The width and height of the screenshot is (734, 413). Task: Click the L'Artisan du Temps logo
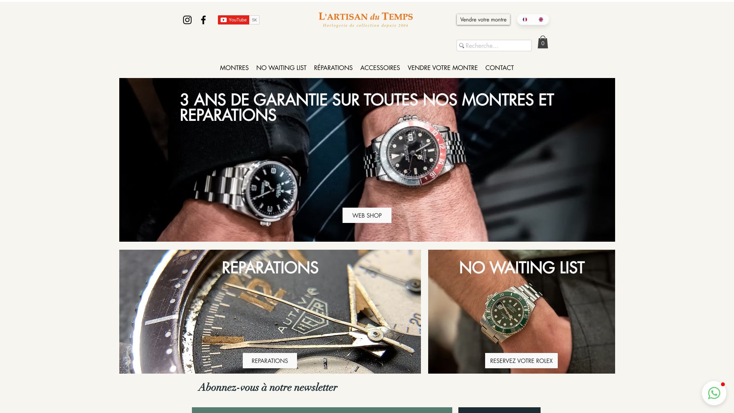tap(366, 20)
